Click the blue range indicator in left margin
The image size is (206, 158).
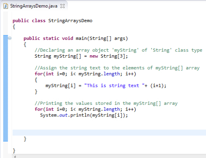[x=6, y=88]
